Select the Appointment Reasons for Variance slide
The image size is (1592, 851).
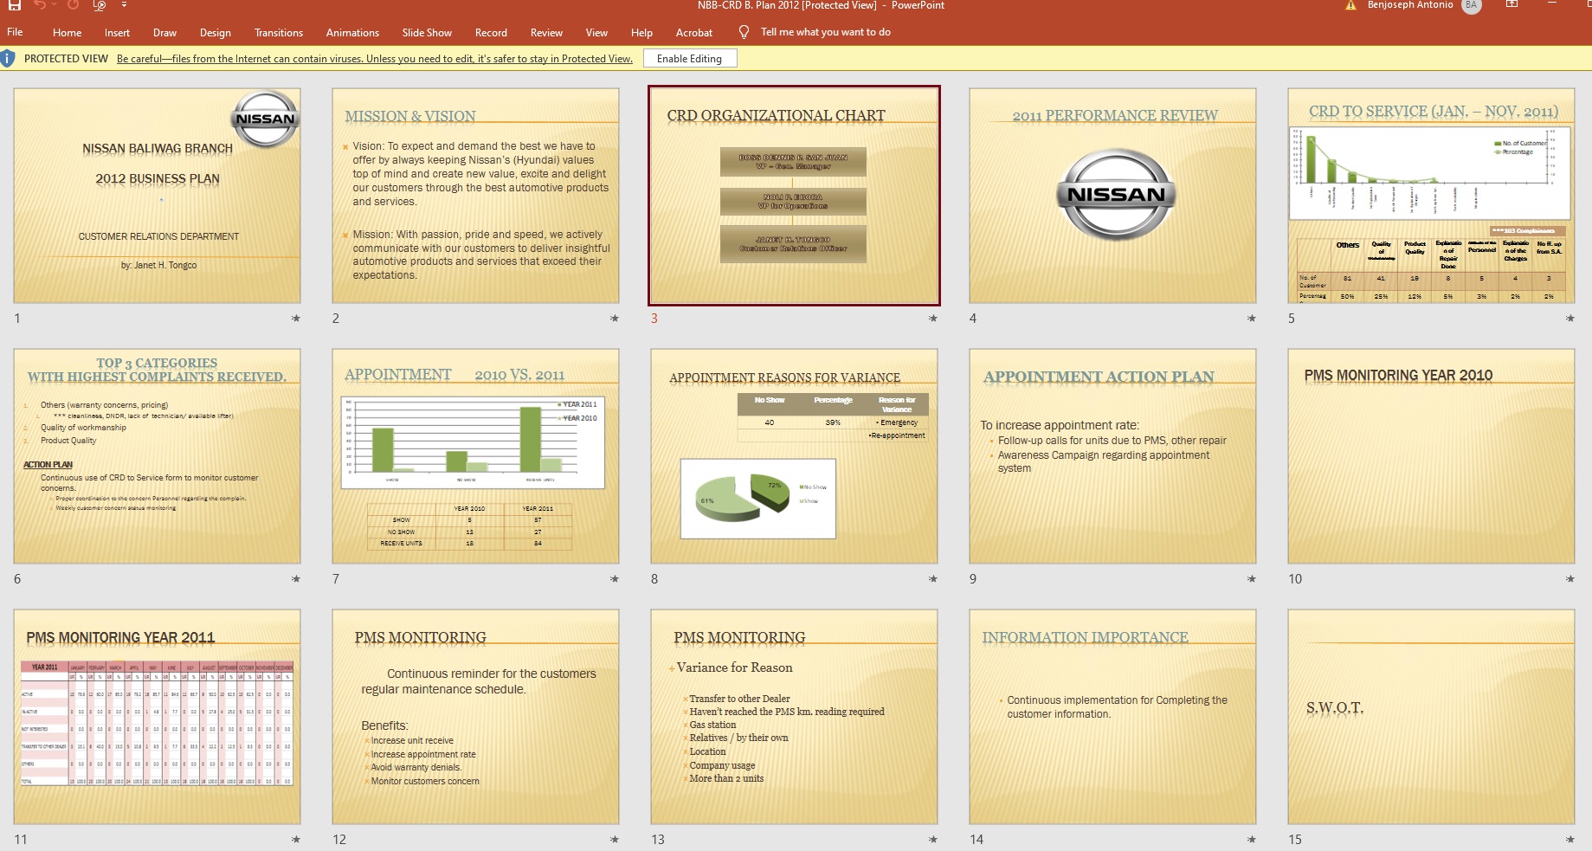point(794,456)
